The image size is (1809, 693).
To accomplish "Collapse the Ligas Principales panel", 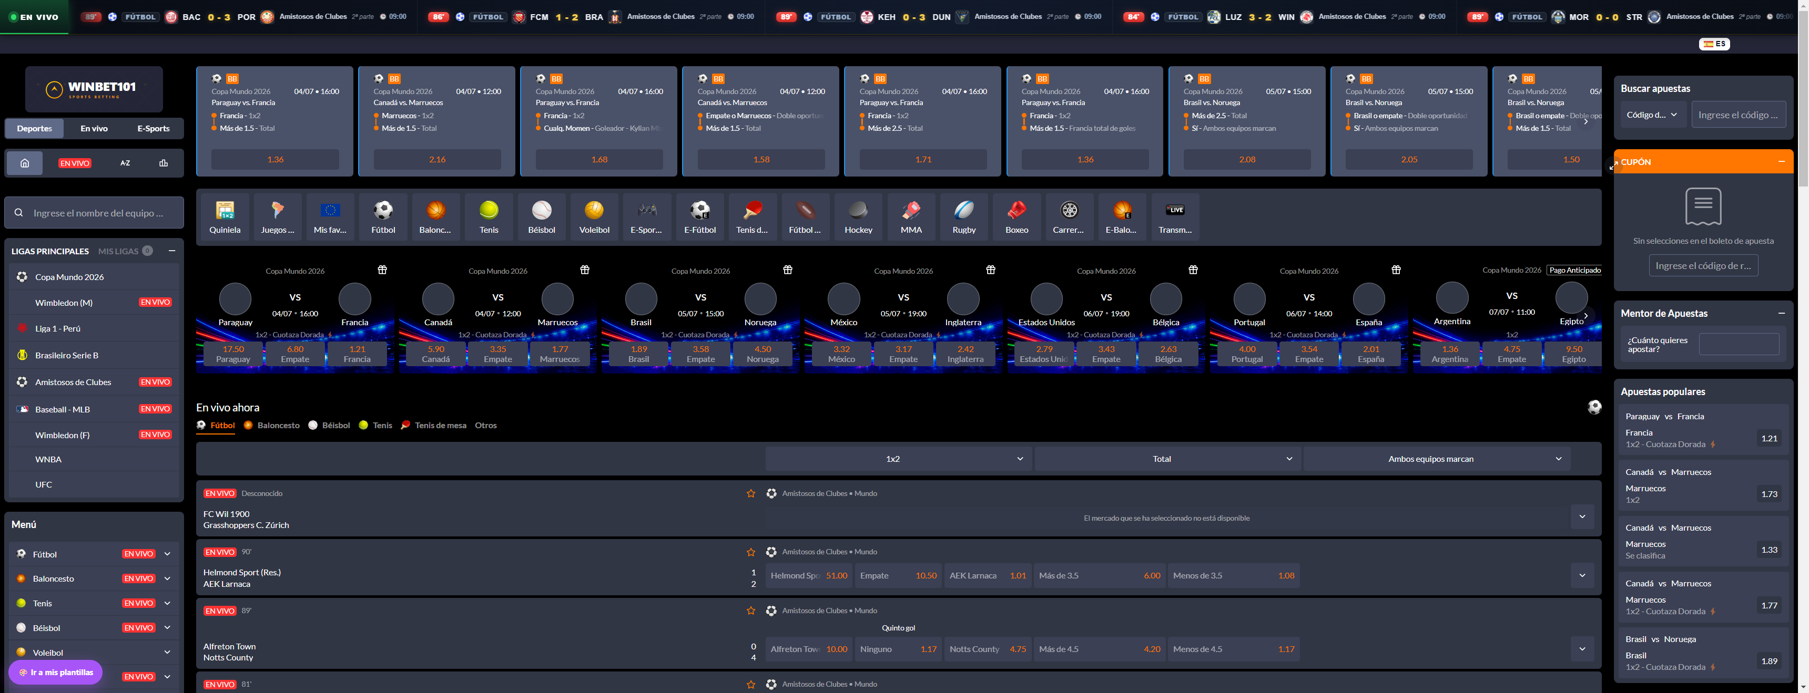I will coord(172,251).
